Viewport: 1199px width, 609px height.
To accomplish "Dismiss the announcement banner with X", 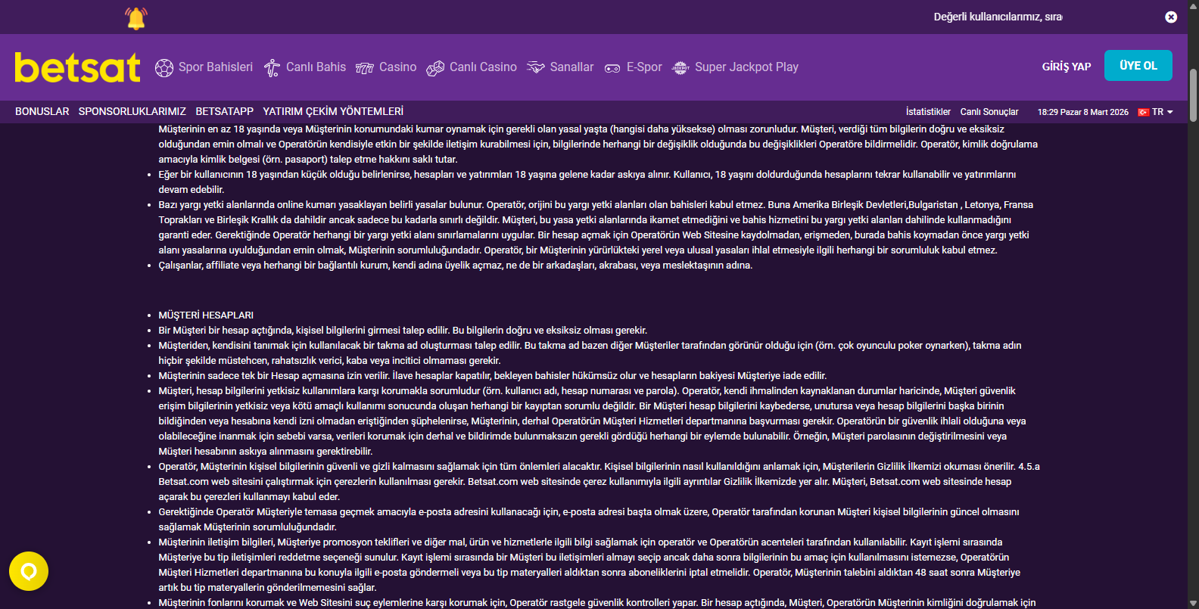I will 1171,17.
